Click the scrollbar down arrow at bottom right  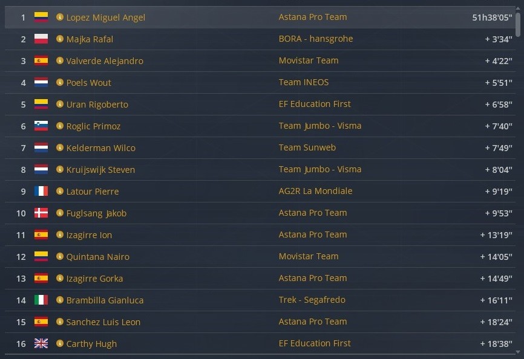click(518, 352)
